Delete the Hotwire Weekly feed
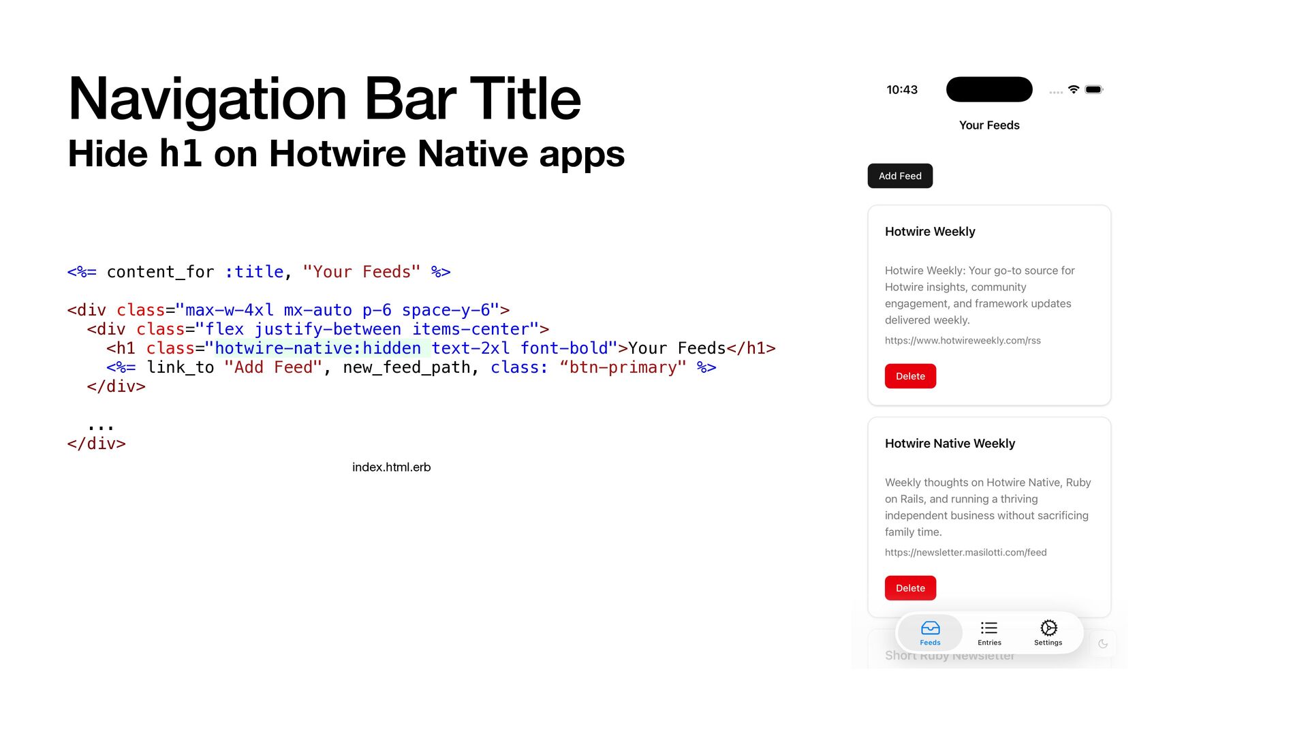 coord(910,376)
